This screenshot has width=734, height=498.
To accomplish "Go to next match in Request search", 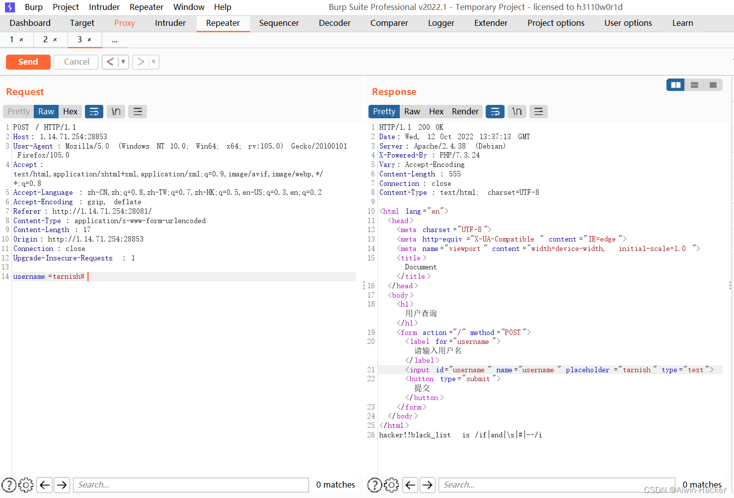I will point(62,485).
